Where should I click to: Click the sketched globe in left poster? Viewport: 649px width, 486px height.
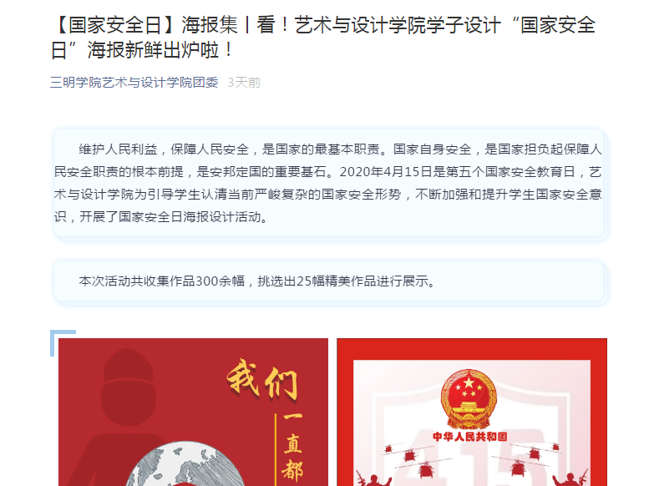coord(185,463)
